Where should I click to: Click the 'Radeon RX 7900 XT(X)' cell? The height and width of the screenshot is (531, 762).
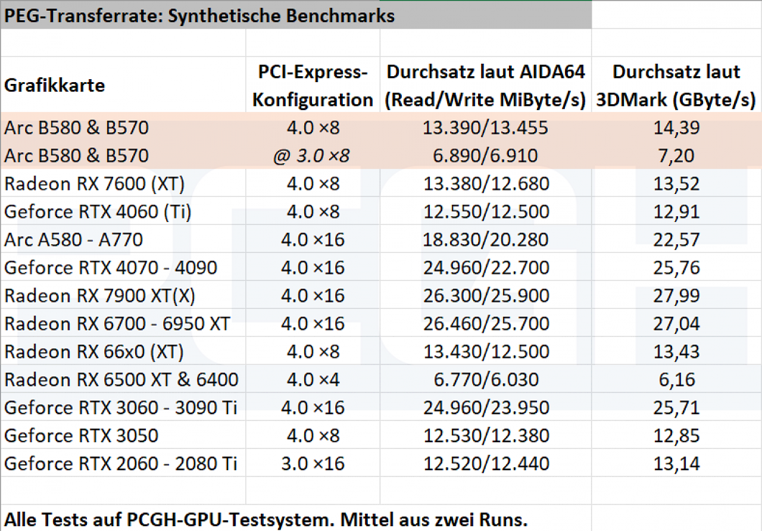click(x=123, y=295)
